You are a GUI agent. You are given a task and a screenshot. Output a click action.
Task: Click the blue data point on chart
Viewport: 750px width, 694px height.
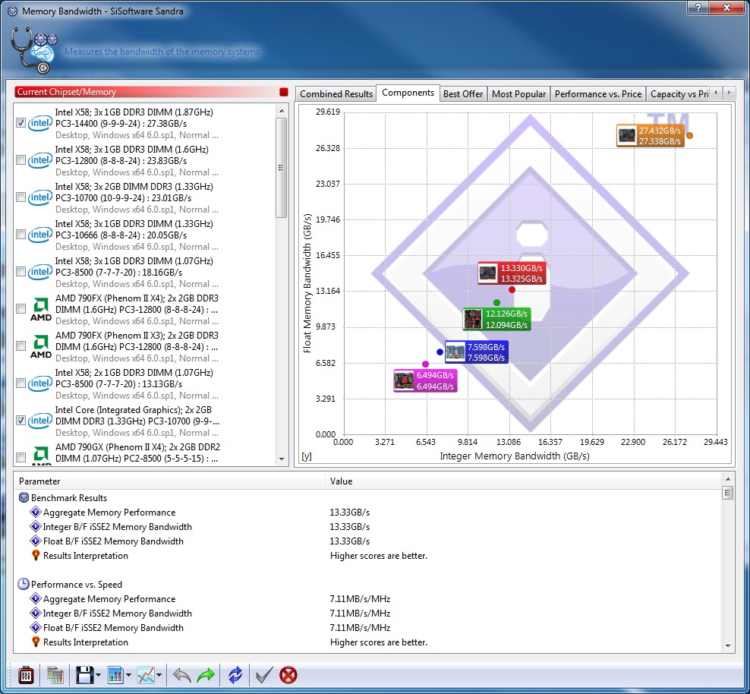coord(440,352)
